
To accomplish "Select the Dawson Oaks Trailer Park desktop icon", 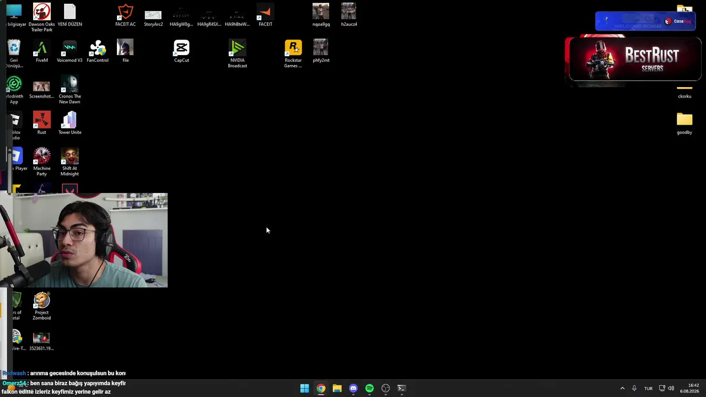I will (x=41, y=17).
